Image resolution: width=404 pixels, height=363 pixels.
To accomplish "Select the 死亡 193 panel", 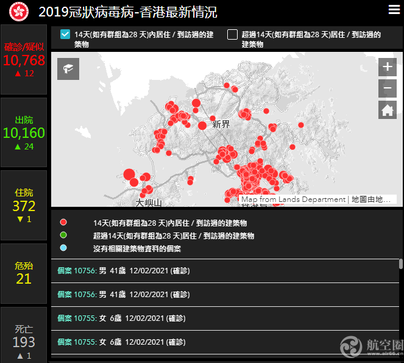I will click(x=24, y=335).
